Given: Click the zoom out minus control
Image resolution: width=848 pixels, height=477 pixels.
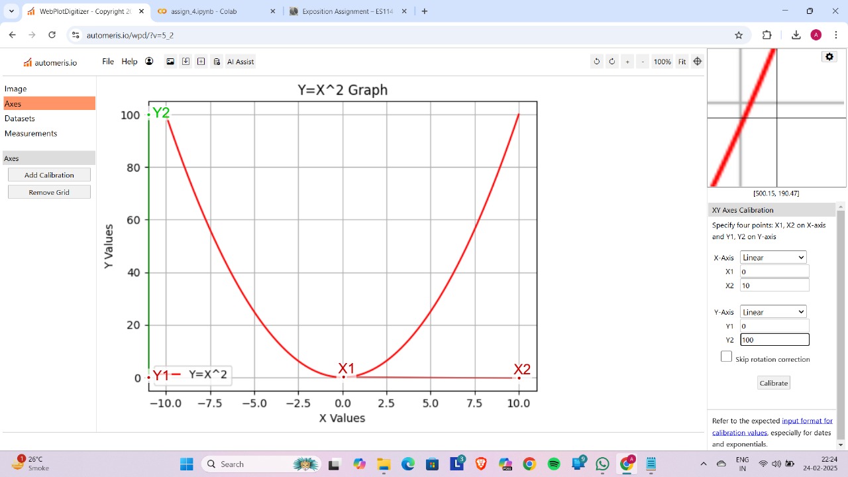Looking at the screenshot, I should coord(641,61).
